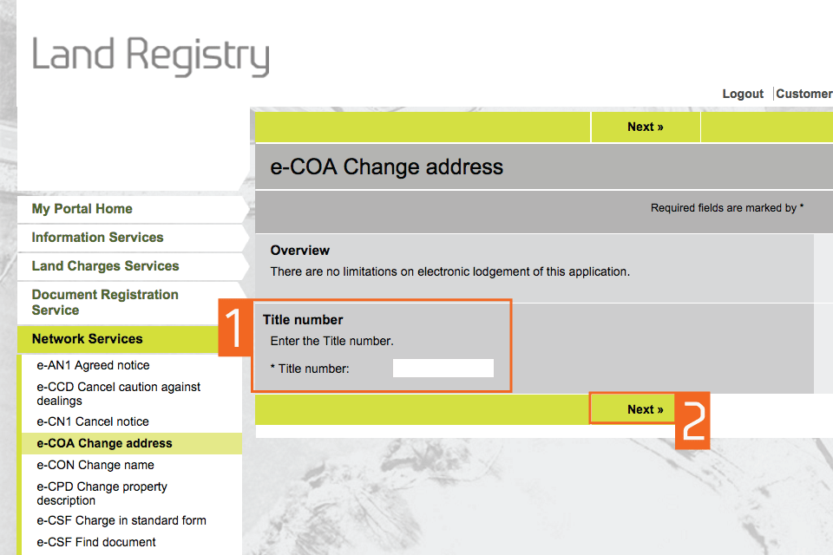Open Information Services menu
Viewport: 833px width, 555px height.
pyautogui.click(x=97, y=238)
